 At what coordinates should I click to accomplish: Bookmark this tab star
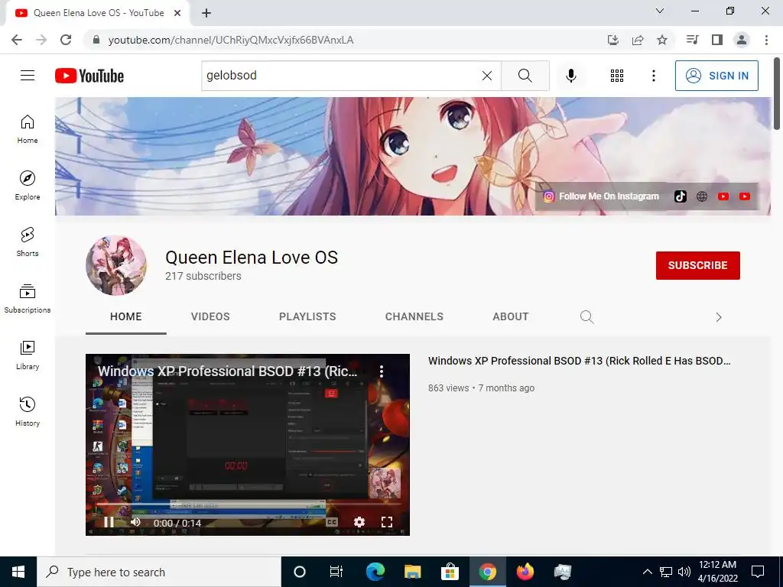click(662, 40)
